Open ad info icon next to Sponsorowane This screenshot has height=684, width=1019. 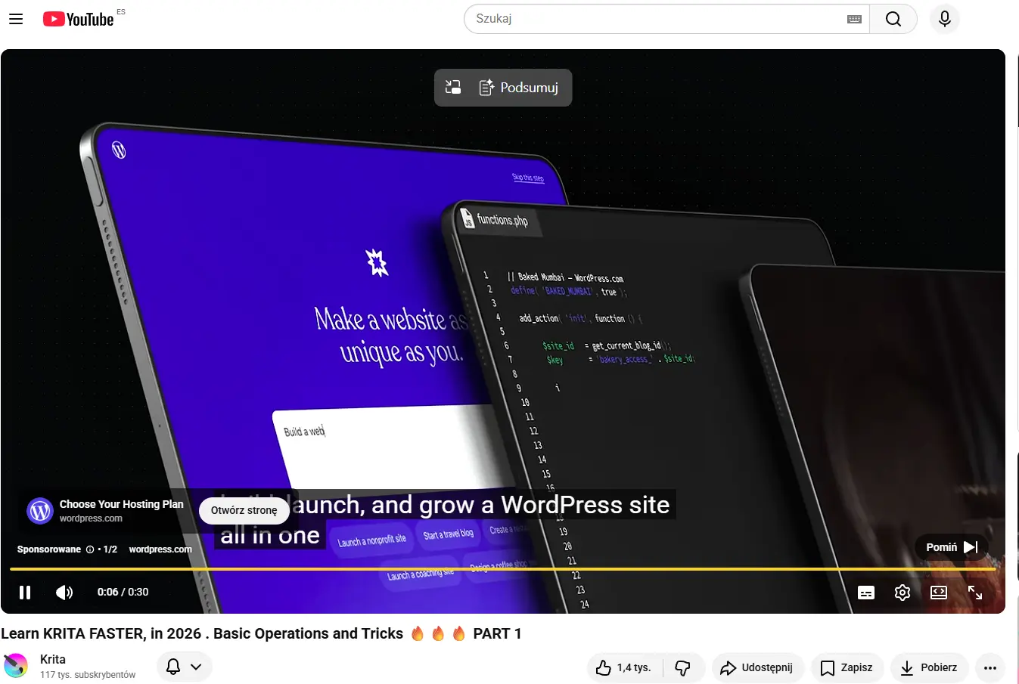(x=90, y=549)
